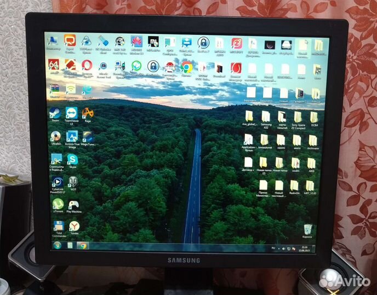Viewport: 377px width, 295px height.
Task: Open the xiaomi folder
Action: tap(281, 141)
